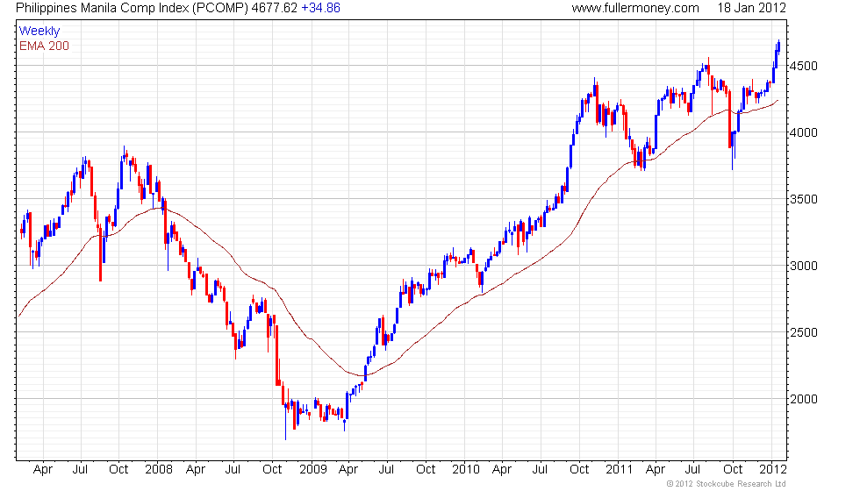Click the change value +34.86

321,8
